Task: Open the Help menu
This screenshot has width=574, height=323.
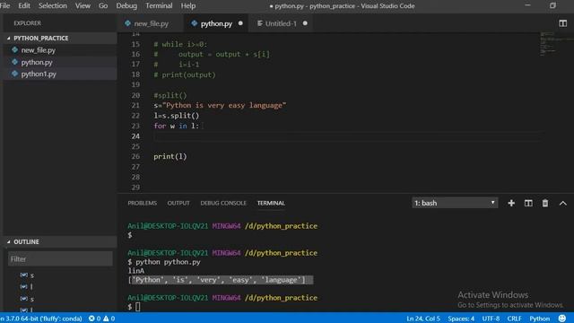Action: (188, 6)
